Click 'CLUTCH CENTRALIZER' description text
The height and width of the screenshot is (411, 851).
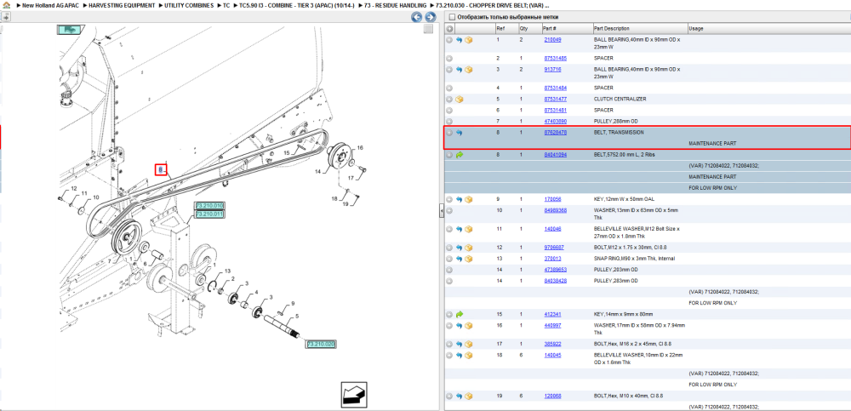click(x=620, y=100)
